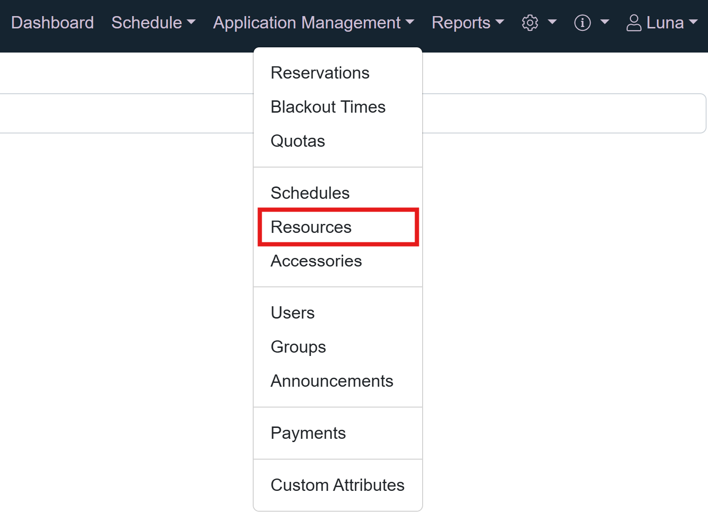Select Groups in the menu
Screen dimensions: 708x524
298,347
